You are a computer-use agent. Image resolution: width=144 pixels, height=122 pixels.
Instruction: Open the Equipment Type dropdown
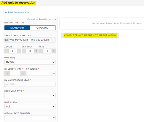click(x=30, y=96)
